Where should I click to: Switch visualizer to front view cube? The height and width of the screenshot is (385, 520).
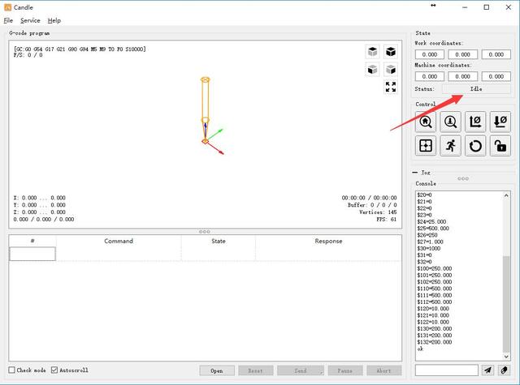click(x=372, y=70)
